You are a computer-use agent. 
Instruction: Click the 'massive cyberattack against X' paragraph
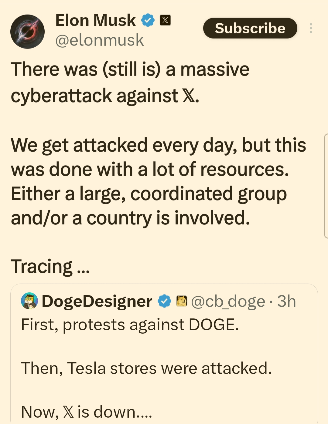tap(130, 82)
